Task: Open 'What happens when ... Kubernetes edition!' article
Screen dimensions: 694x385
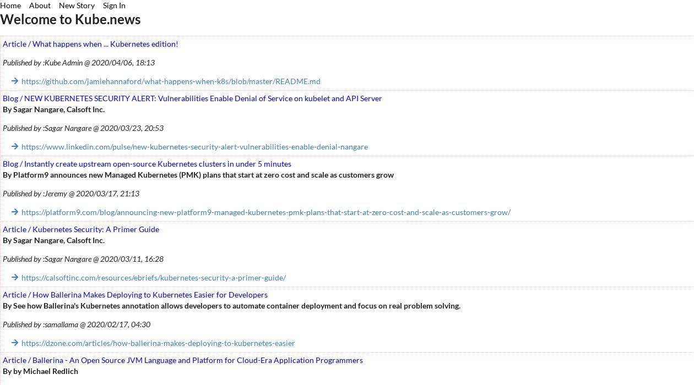Action: 90,44
